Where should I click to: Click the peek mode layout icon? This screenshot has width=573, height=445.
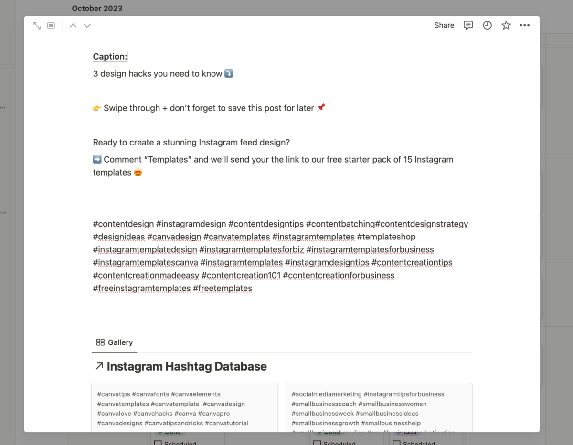[51, 26]
